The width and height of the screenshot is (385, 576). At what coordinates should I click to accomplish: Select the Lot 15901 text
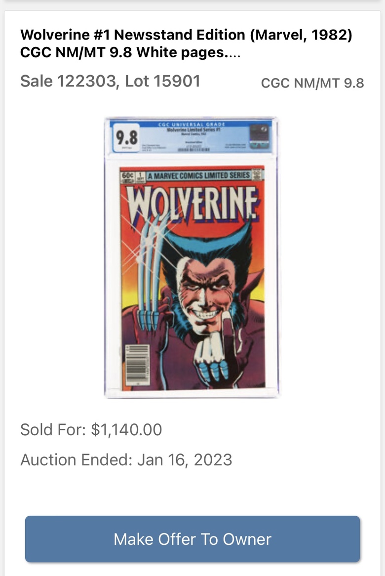point(162,81)
